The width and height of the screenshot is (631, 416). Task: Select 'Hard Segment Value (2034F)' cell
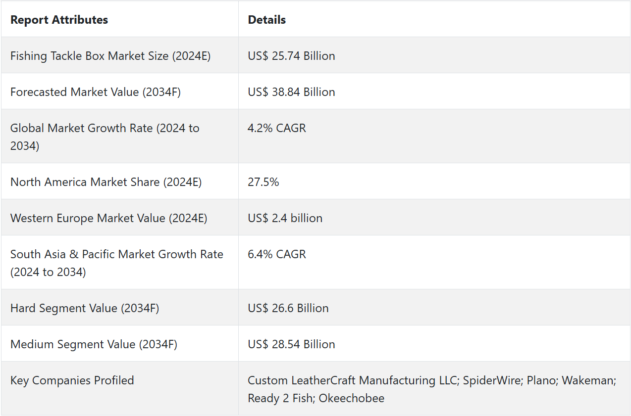[85, 308]
